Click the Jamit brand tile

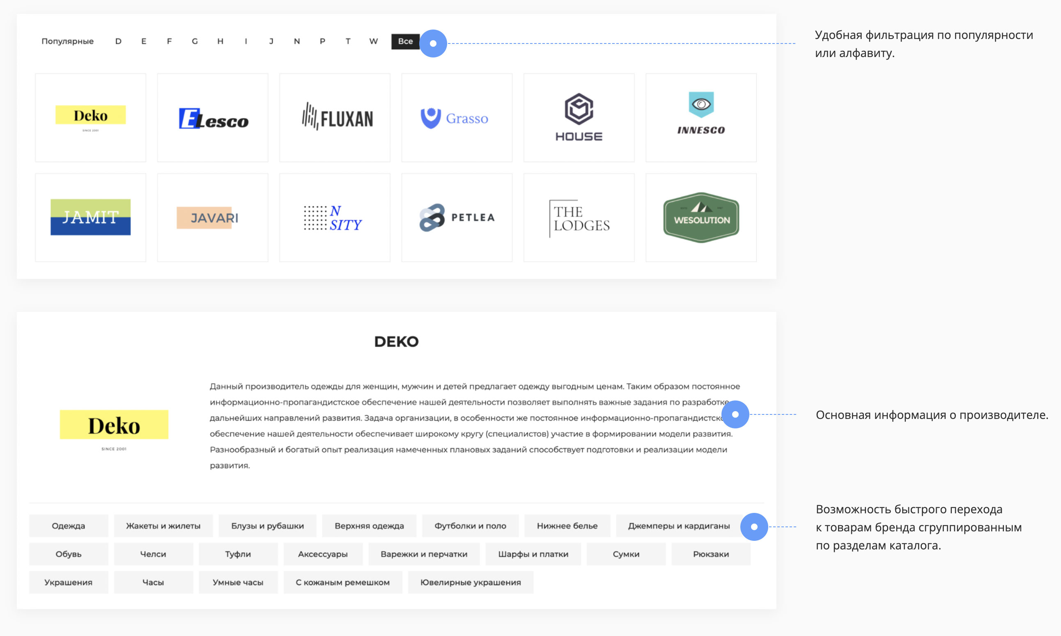90,217
